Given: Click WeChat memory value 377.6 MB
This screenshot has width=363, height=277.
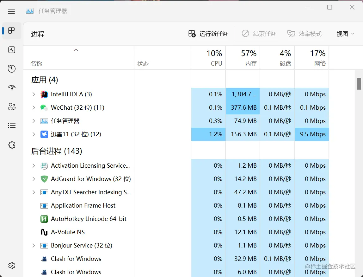Looking at the screenshot, I should (243, 107).
